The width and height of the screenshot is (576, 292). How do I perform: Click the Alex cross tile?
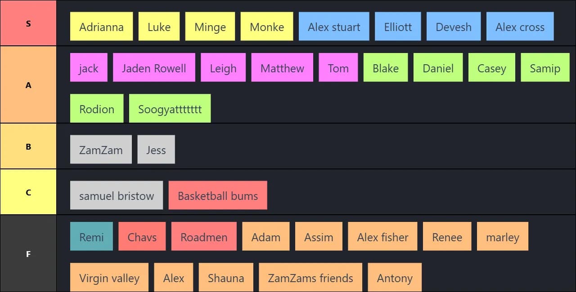(x=520, y=27)
